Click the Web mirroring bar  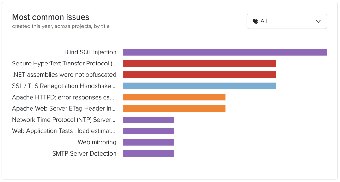148,142
